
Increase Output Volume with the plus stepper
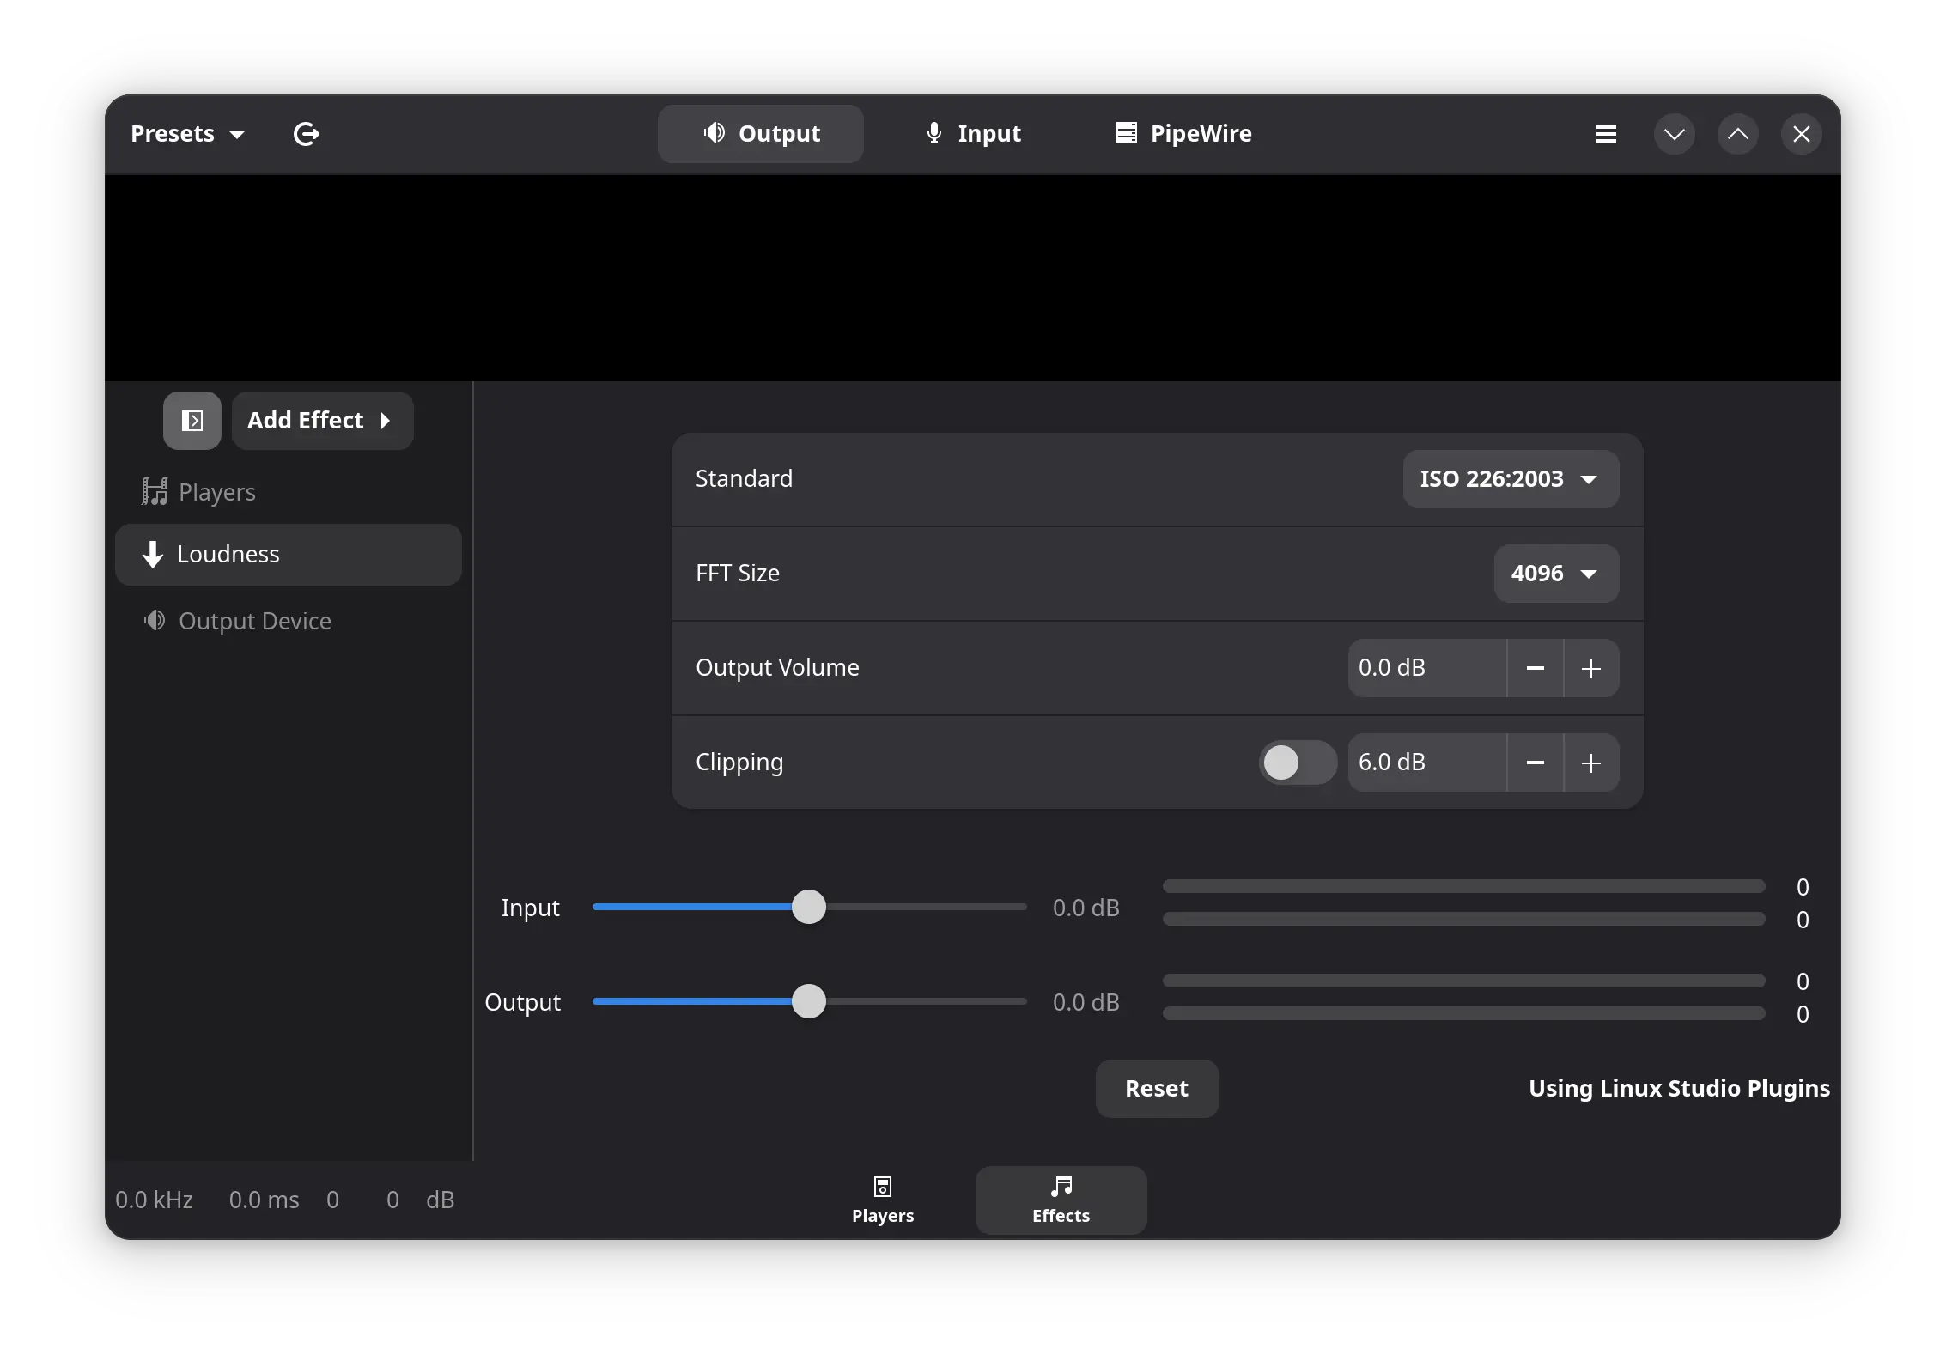pyautogui.click(x=1591, y=668)
